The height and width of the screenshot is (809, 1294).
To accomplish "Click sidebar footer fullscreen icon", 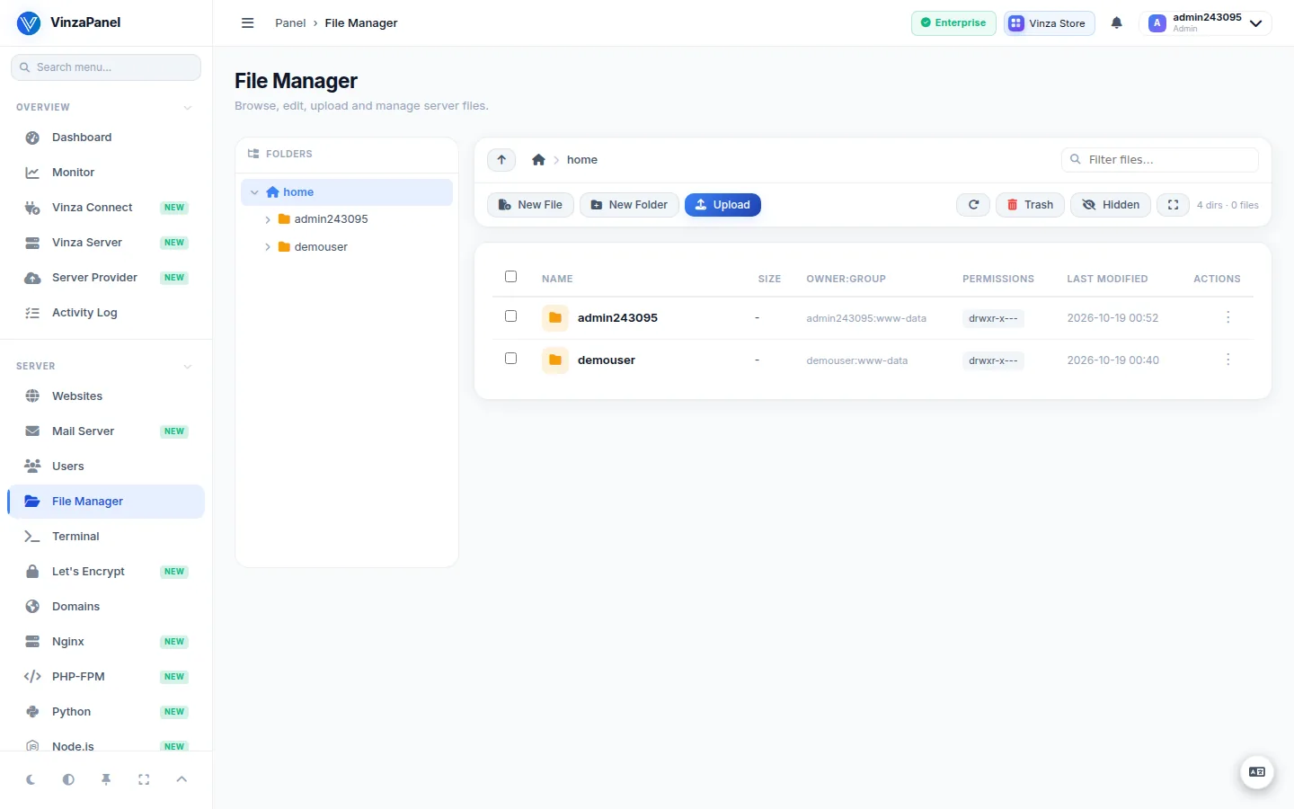I will [144, 780].
